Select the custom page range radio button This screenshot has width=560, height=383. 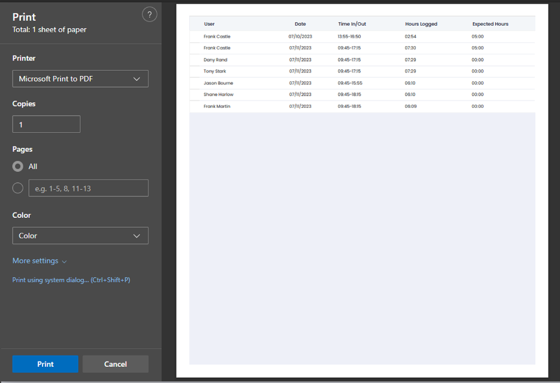pos(18,189)
